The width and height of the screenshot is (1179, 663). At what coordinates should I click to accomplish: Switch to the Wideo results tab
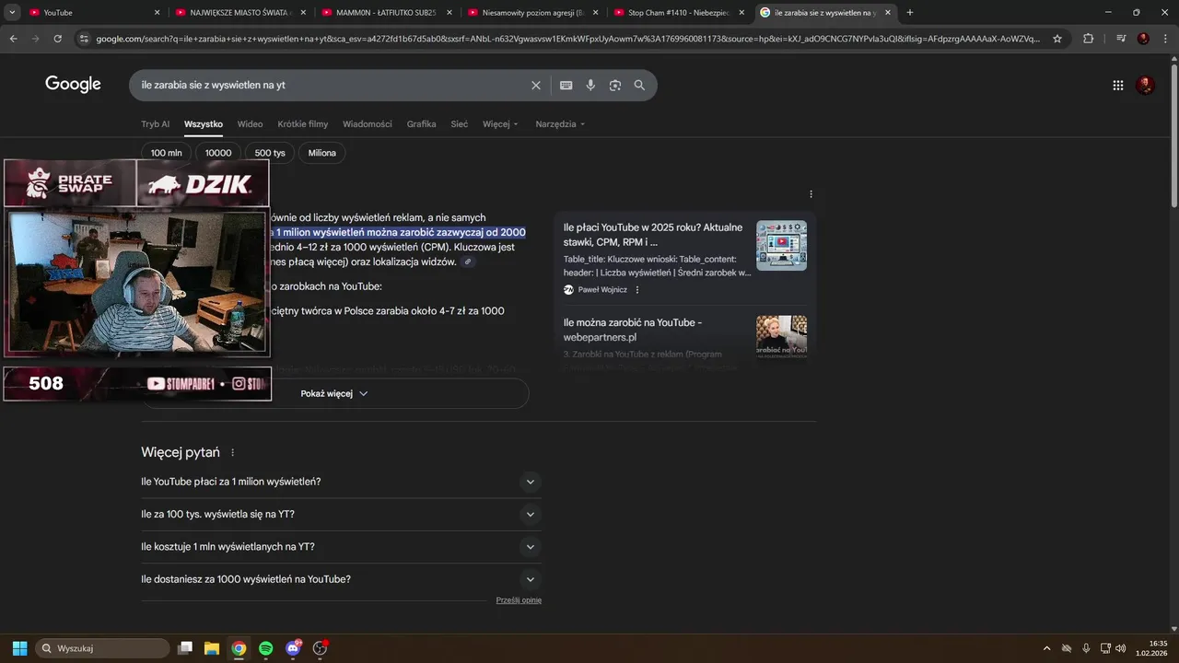click(250, 124)
